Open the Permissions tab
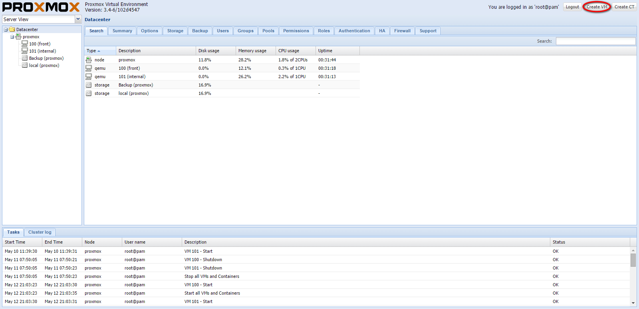The width and height of the screenshot is (639, 309). point(296,31)
